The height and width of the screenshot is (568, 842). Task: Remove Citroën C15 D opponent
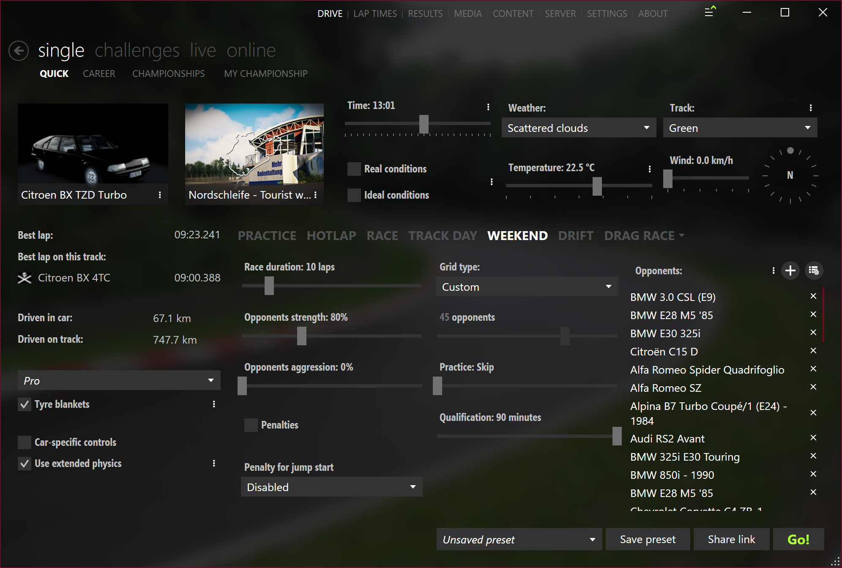[x=813, y=351]
